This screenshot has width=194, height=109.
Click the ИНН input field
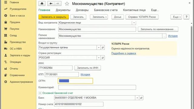[55, 68]
